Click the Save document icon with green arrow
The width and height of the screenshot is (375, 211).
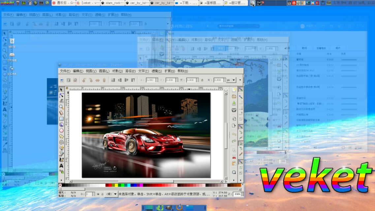tap(234, 103)
